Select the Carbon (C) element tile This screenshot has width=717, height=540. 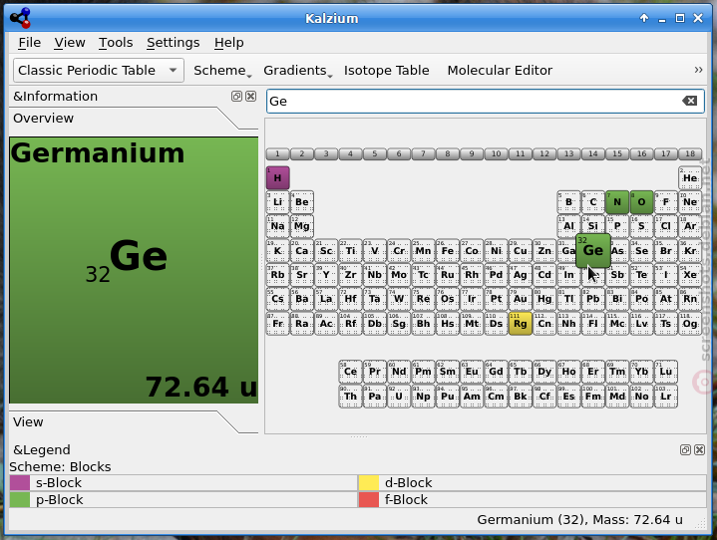coord(592,202)
